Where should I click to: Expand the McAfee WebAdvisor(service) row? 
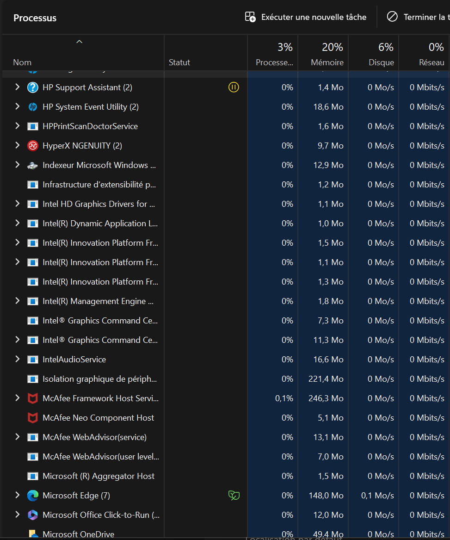17,437
